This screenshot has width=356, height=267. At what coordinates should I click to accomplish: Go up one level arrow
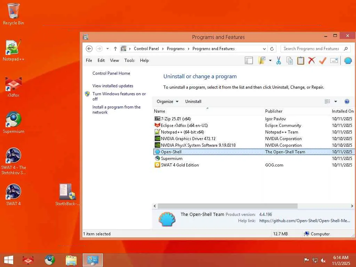pos(115,49)
